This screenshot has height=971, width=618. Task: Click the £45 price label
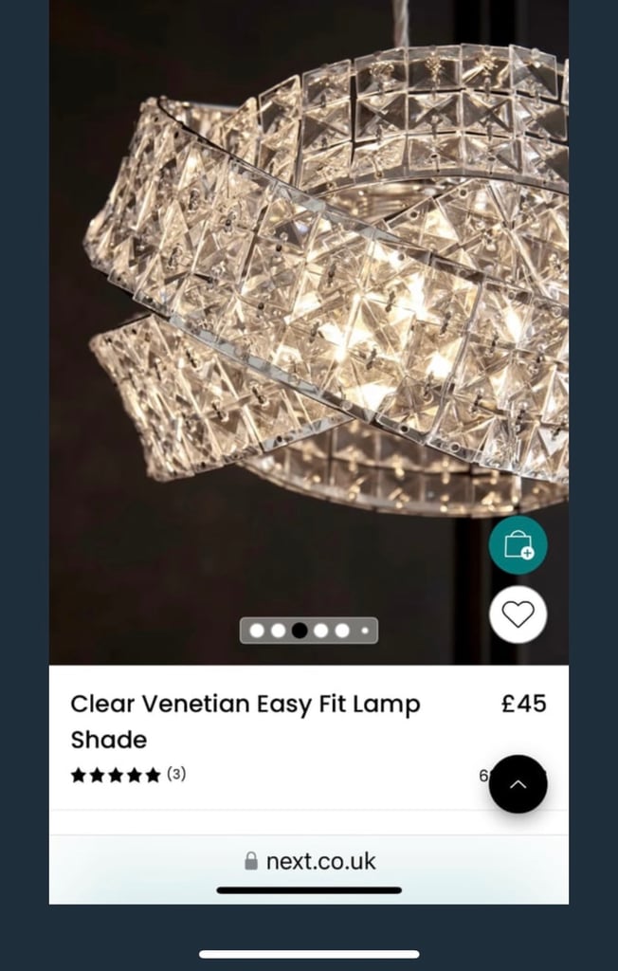point(524,704)
